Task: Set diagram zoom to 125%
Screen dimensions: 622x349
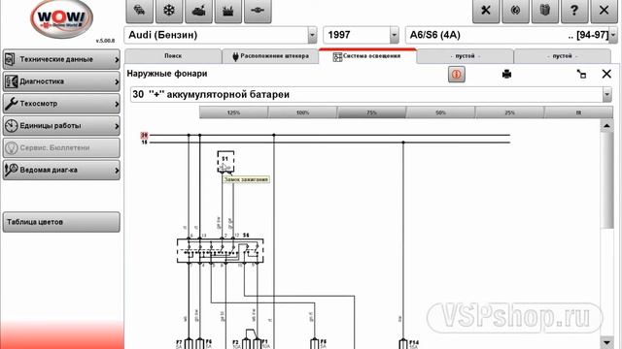Action: tap(233, 112)
